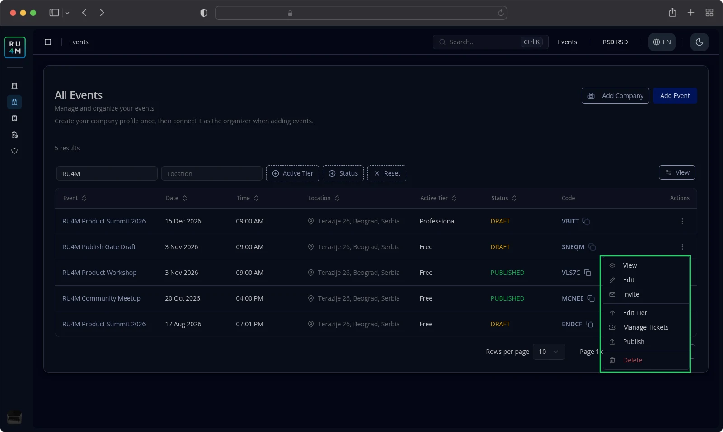
Task: Click the RU4M logo in the sidebar
Action: (15, 47)
